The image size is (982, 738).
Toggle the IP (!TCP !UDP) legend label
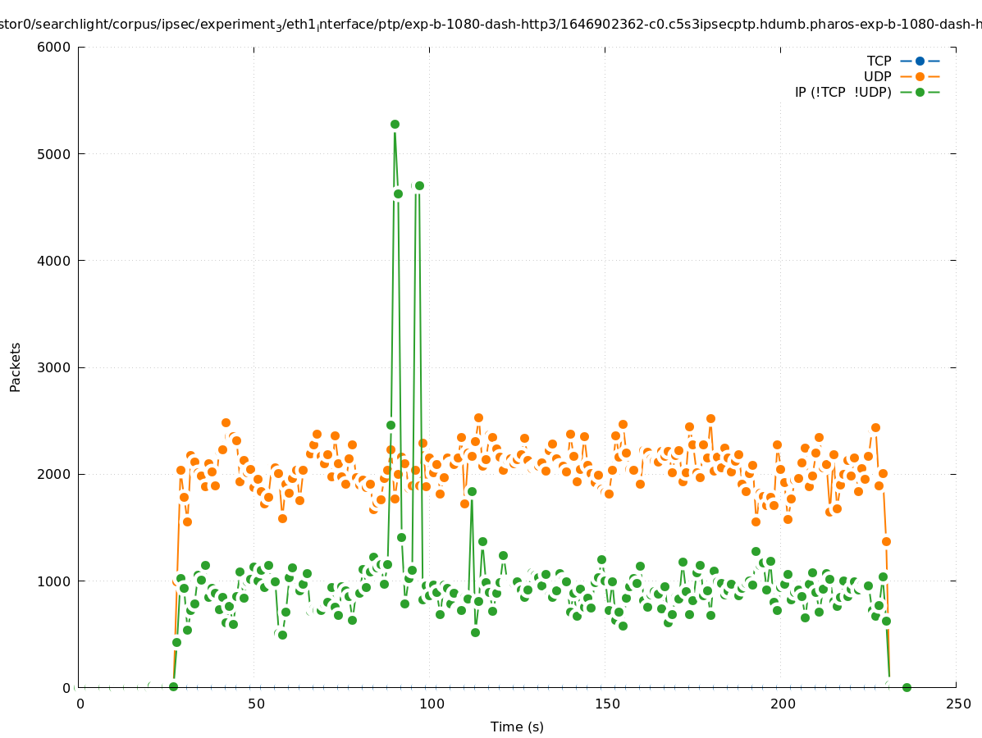tap(843, 92)
